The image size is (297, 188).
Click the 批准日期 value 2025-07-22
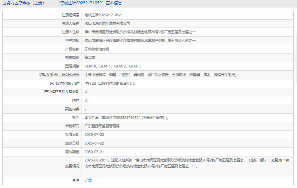94,135
